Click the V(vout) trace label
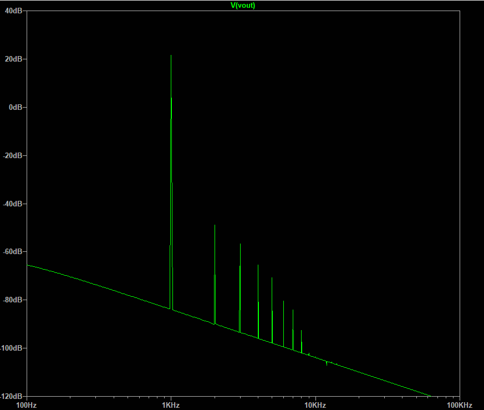Image resolution: width=484 pixels, height=410 pixels. [243, 5]
